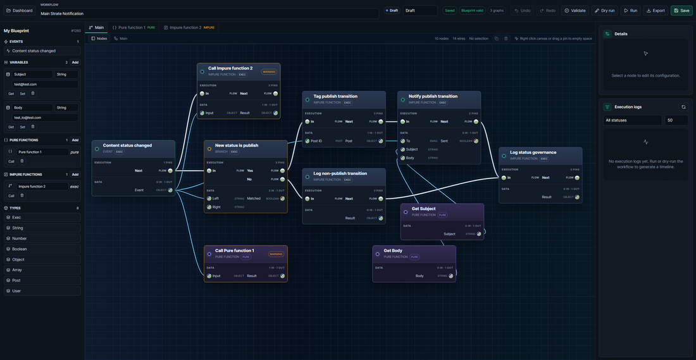Screen dimensions: 696x360
Task: Add a new impure function
Action: pyautogui.click(x=75, y=175)
